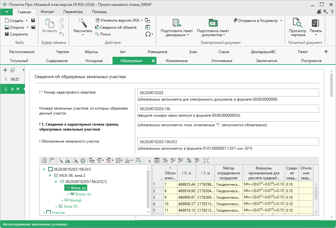This screenshot has height=228, width=336.
Task: Click the Сохранить button
Action: 16,34
